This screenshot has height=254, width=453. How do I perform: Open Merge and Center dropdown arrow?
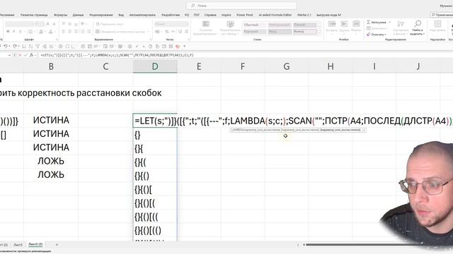[x=148, y=31]
